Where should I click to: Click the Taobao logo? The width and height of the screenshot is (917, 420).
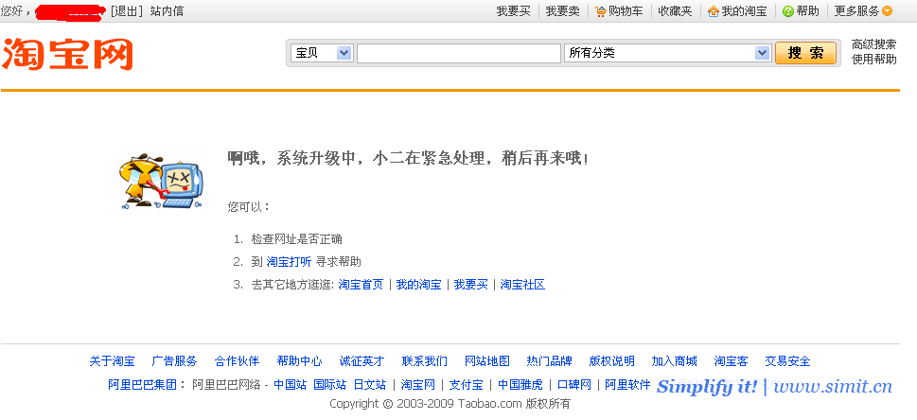coord(67,54)
